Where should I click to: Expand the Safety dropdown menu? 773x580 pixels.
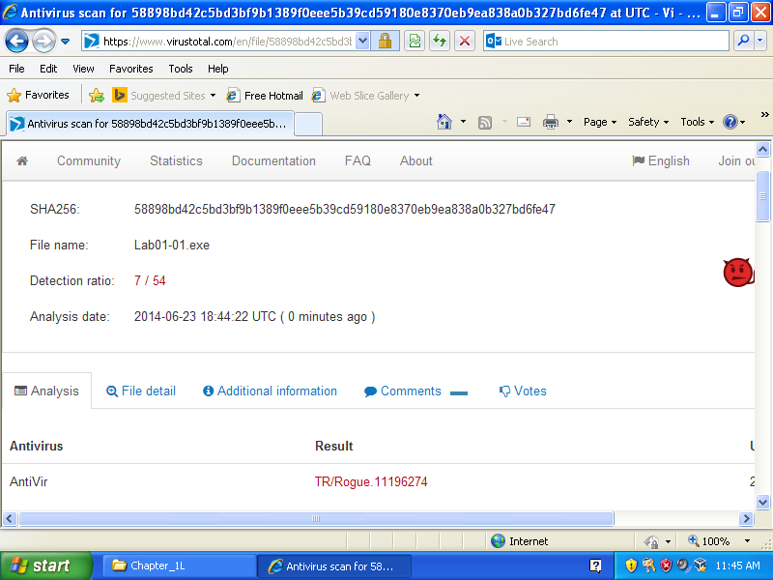[648, 122]
